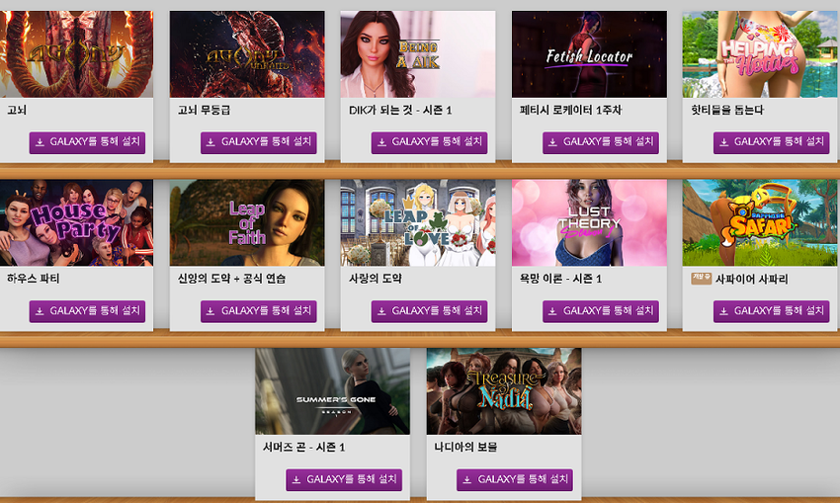840x503 pixels.
Task: Click download icon for 서머즈 곤 - 시즌 1
Action: click(x=295, y=480)
